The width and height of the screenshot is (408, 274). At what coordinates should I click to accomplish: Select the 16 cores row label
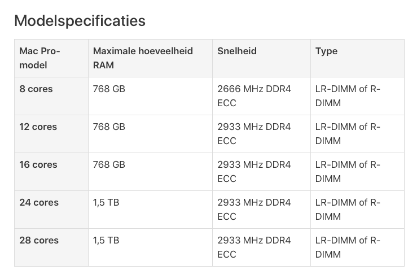point(38,164)
